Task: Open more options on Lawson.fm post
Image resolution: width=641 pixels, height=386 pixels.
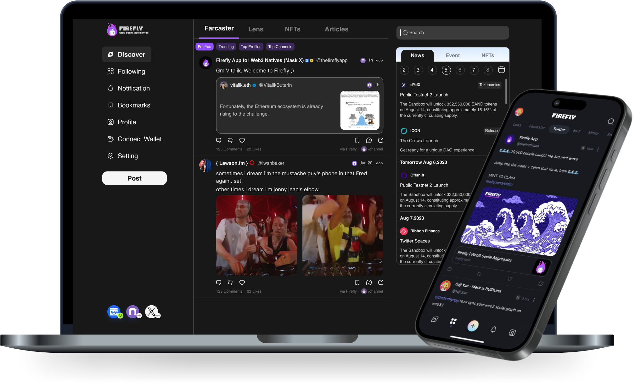Action: tap(380, 163)
